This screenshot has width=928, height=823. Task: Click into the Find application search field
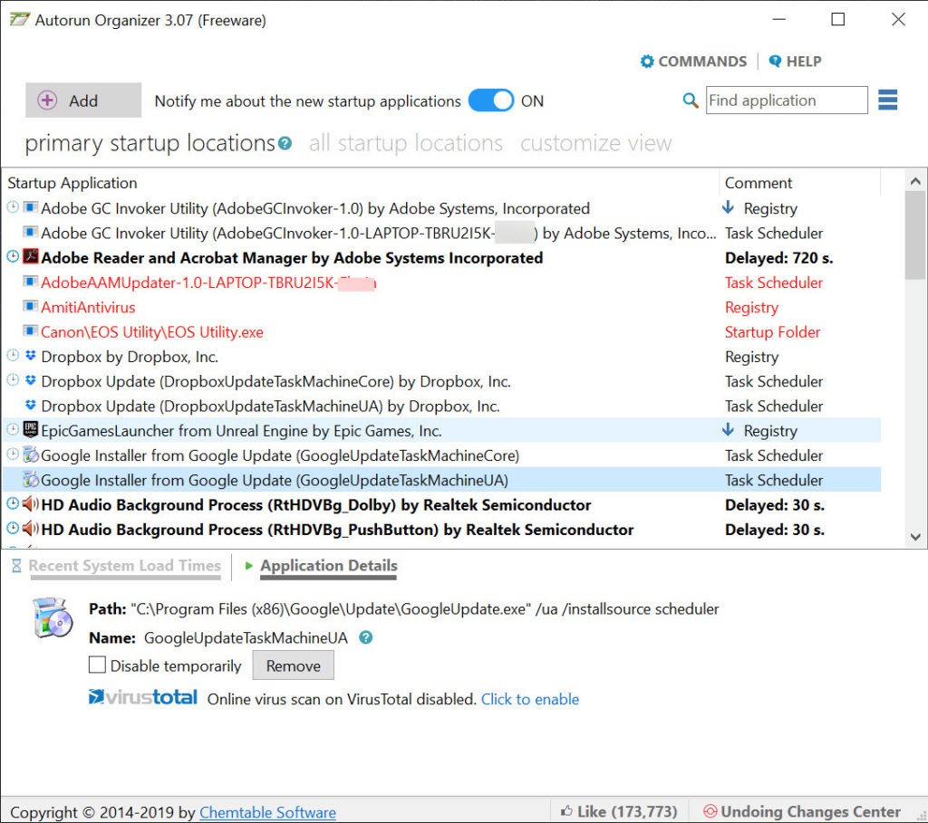click(786, 100)
